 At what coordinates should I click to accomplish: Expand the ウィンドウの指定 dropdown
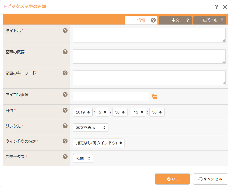pos(99,143)
